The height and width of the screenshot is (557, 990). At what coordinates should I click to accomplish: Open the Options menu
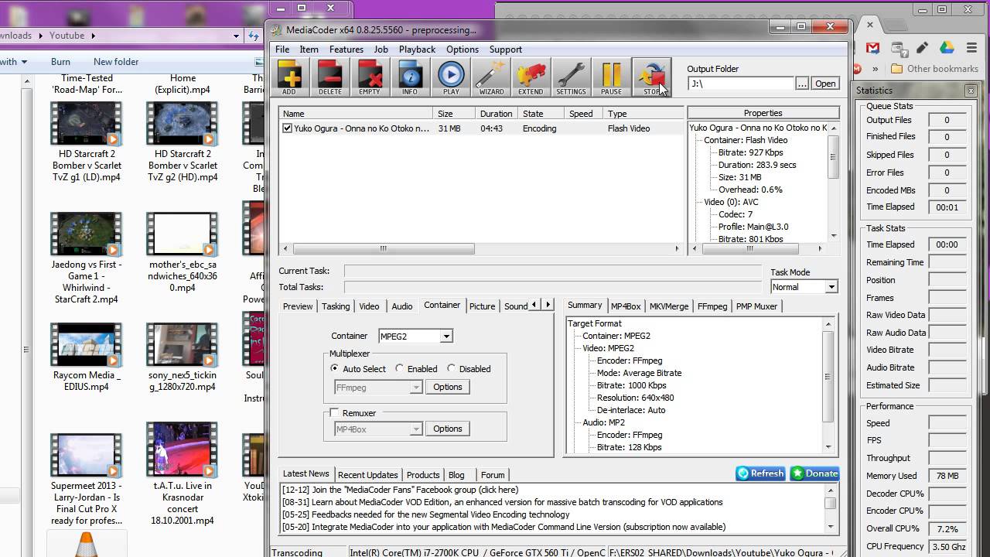tap(463, 50)
